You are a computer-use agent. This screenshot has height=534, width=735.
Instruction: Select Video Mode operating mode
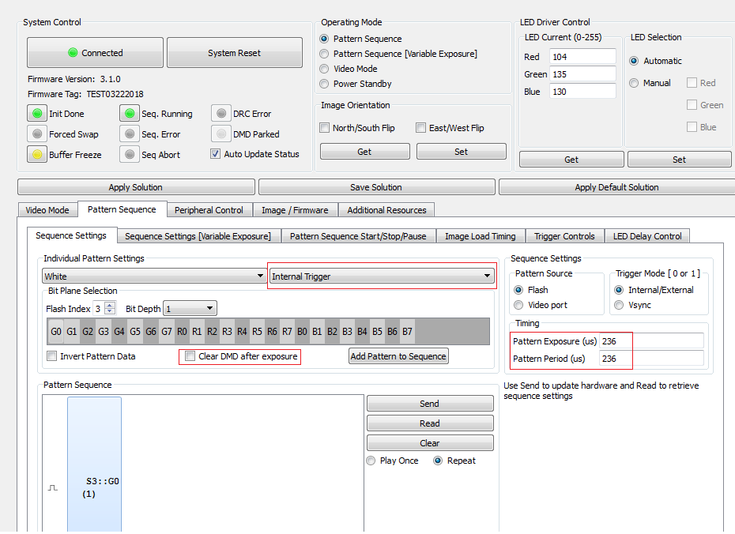(x=324, y=69)
